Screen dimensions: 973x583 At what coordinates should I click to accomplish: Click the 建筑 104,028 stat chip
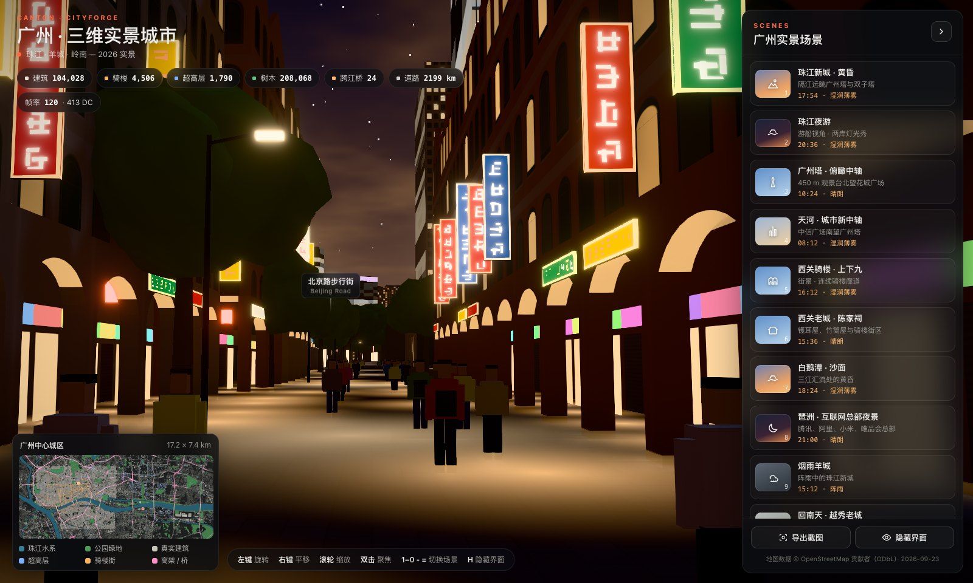click(x=55, y=78)
